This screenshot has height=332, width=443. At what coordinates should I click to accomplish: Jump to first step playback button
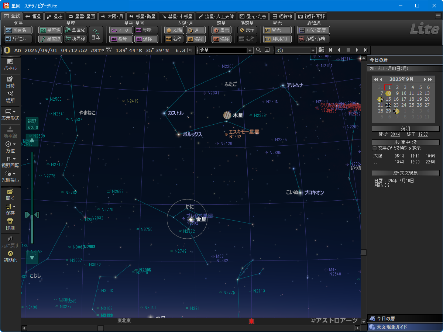point(331,50)
